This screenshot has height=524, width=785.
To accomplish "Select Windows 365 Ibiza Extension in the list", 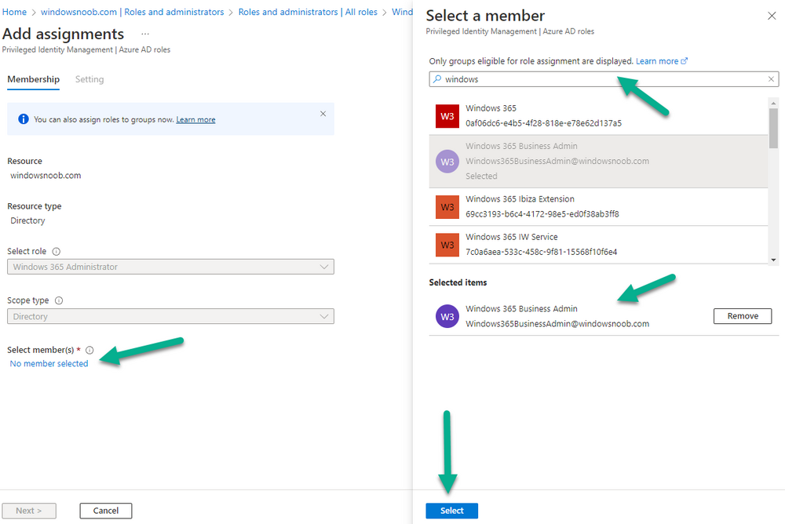I will (x=598, y=206).
